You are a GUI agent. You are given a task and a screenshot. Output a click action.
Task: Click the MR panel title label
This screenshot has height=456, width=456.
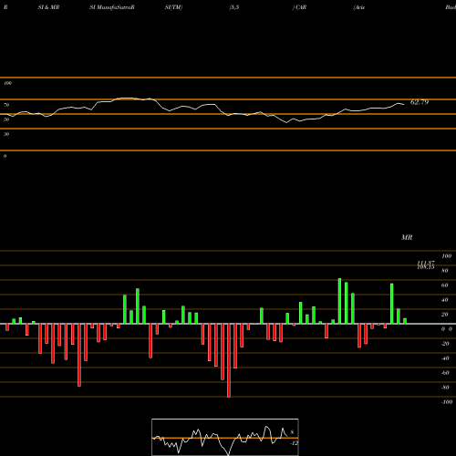coord(407,237)
